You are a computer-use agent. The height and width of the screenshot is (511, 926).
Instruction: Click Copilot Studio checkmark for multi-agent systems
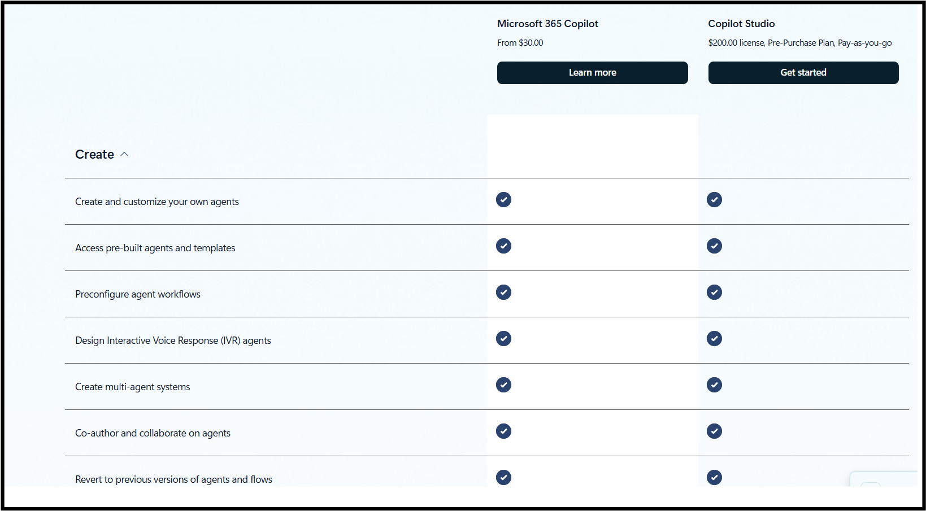(x=714, y=385)
